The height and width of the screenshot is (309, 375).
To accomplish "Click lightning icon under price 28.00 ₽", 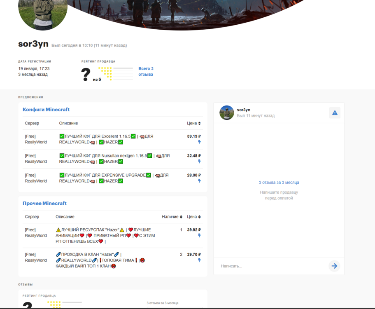I will pos(199,181).
